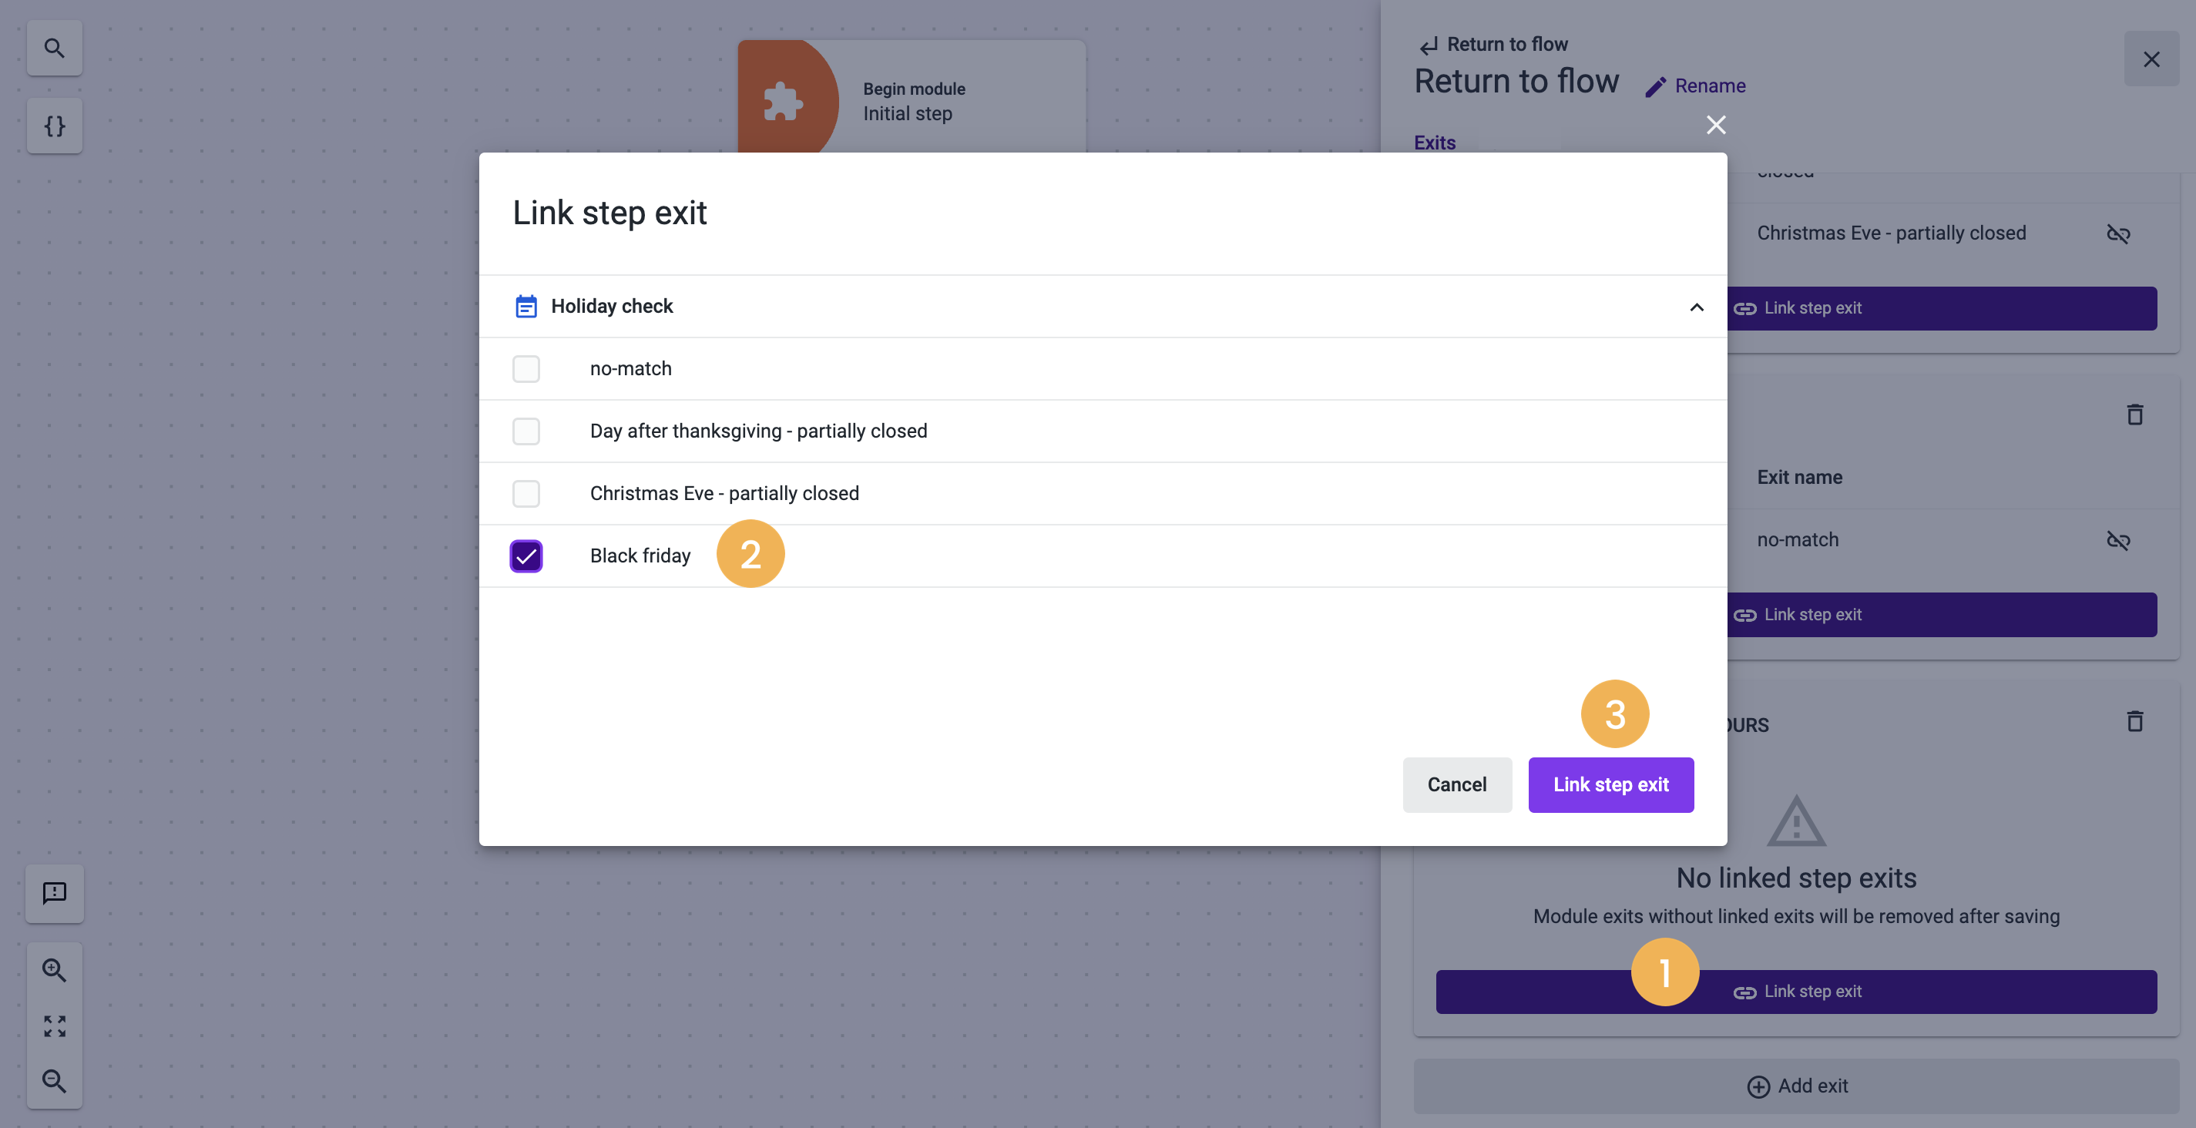Viewport: 2196px width, 1128px height.
Task: Collapse the Holiday check section
Action: pyautogui.click(x=1697, y=307)
